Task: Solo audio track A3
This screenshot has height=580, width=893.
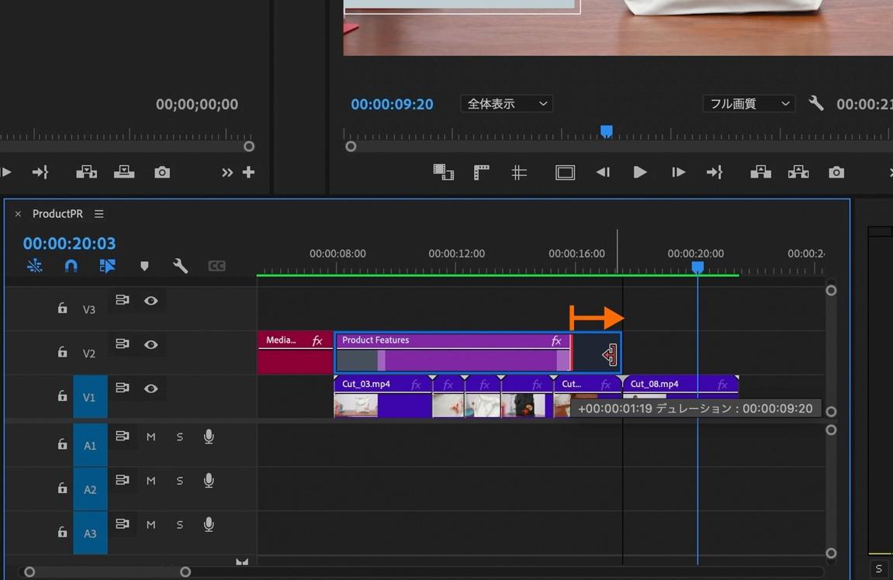Action: point(179,524)
